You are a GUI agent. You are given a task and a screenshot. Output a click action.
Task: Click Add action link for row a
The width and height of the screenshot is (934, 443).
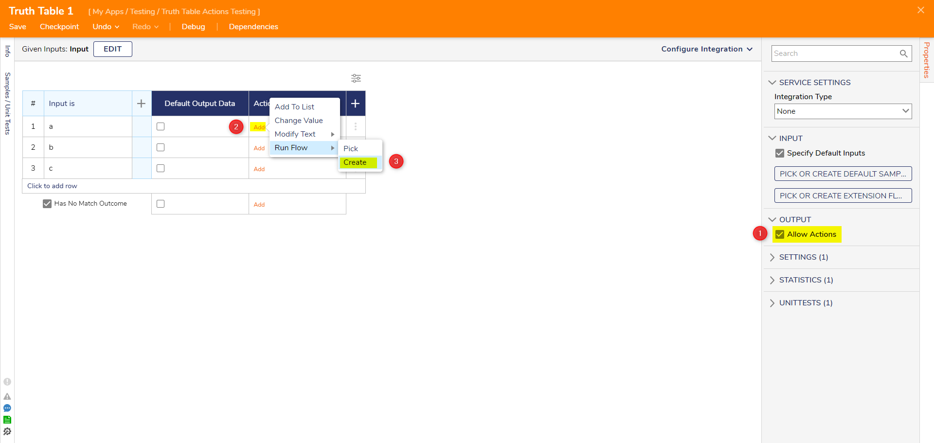pos(259,127)
